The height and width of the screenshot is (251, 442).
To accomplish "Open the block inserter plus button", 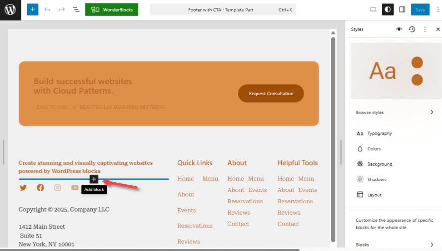I will click(32, 9).
